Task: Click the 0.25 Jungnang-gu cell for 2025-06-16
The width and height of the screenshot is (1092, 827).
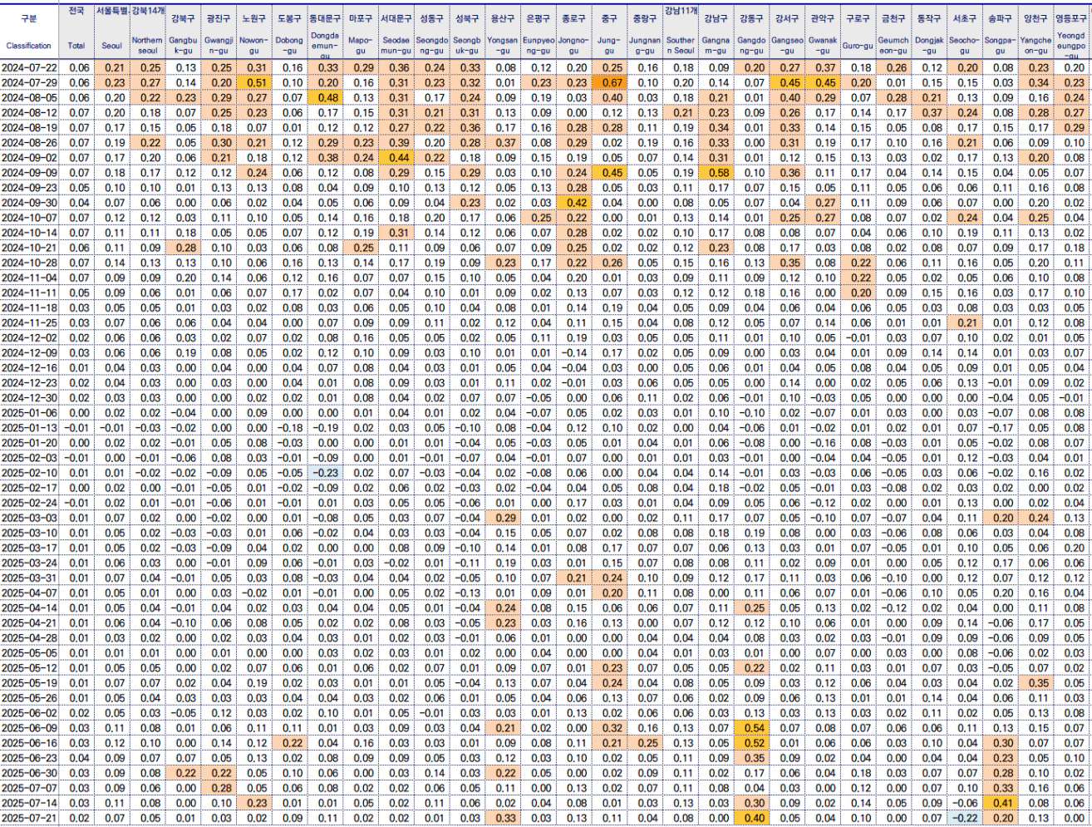Action: click(x=645, y=742)
